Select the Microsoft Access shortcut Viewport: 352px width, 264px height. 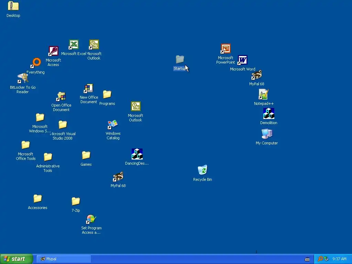point(53,51)
